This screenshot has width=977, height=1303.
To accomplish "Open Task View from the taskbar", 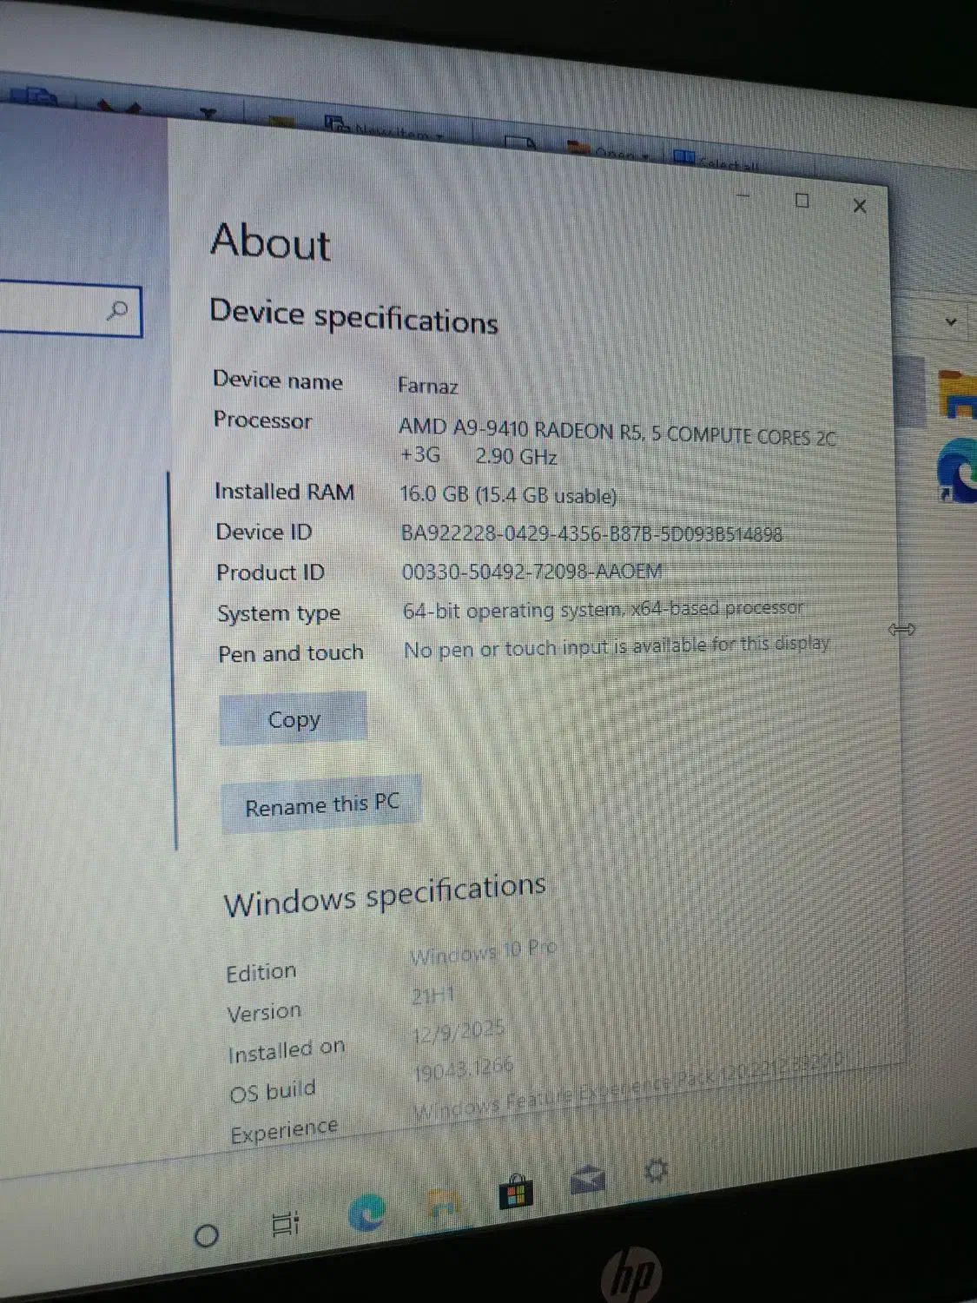I will [x=285, y=1223].
